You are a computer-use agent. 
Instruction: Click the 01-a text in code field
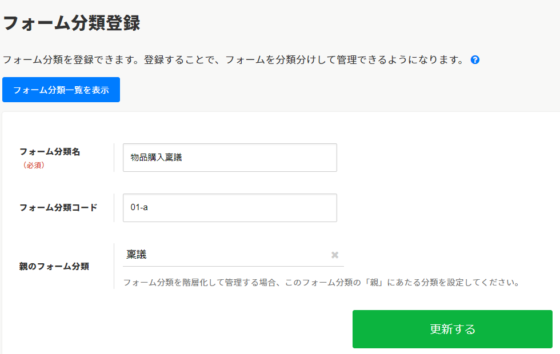[139, 208]
